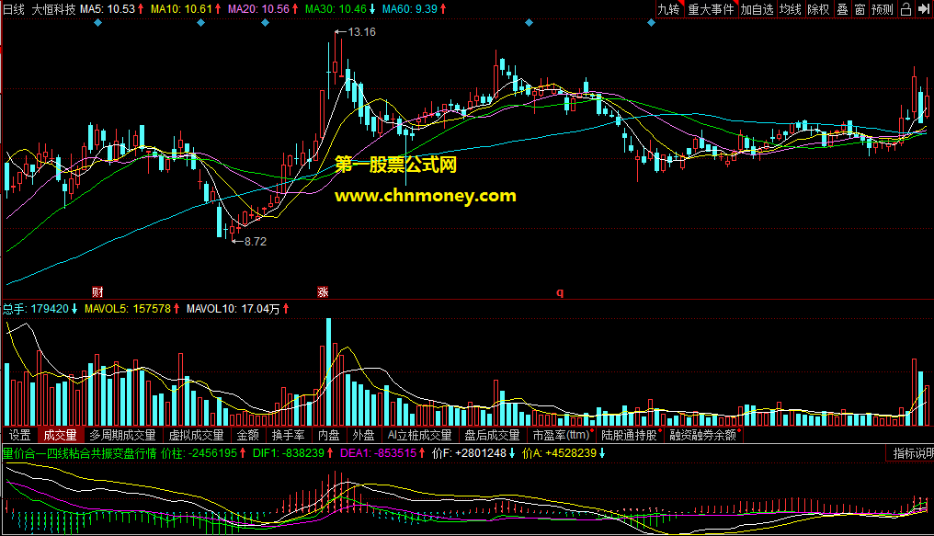Click the 指标说明 indicator description button

tap(911, 453)
